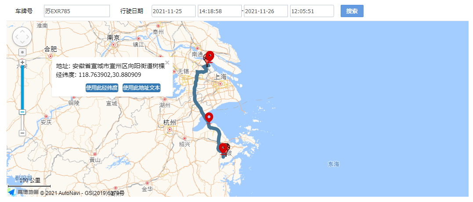Viewport: 473px width, 202px height.
Task: Click the blue zoom slider track
Action: pyautogui.click(x=22, y=87)
